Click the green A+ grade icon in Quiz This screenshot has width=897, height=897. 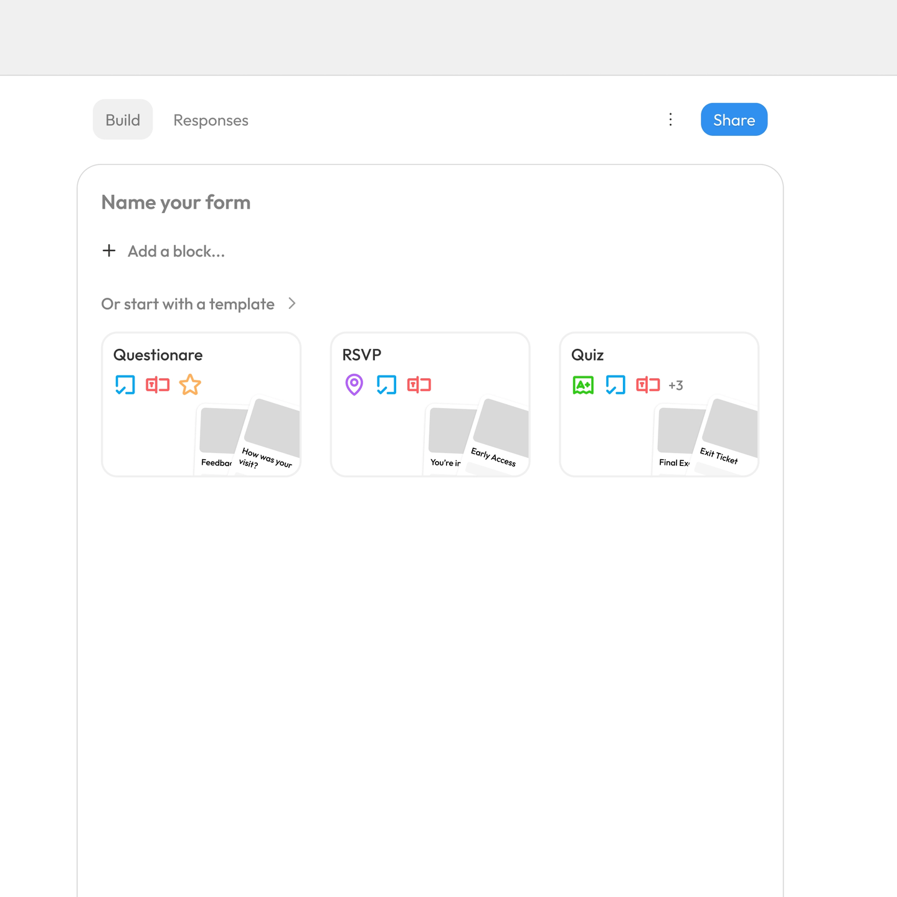click(x=583, y=385)
